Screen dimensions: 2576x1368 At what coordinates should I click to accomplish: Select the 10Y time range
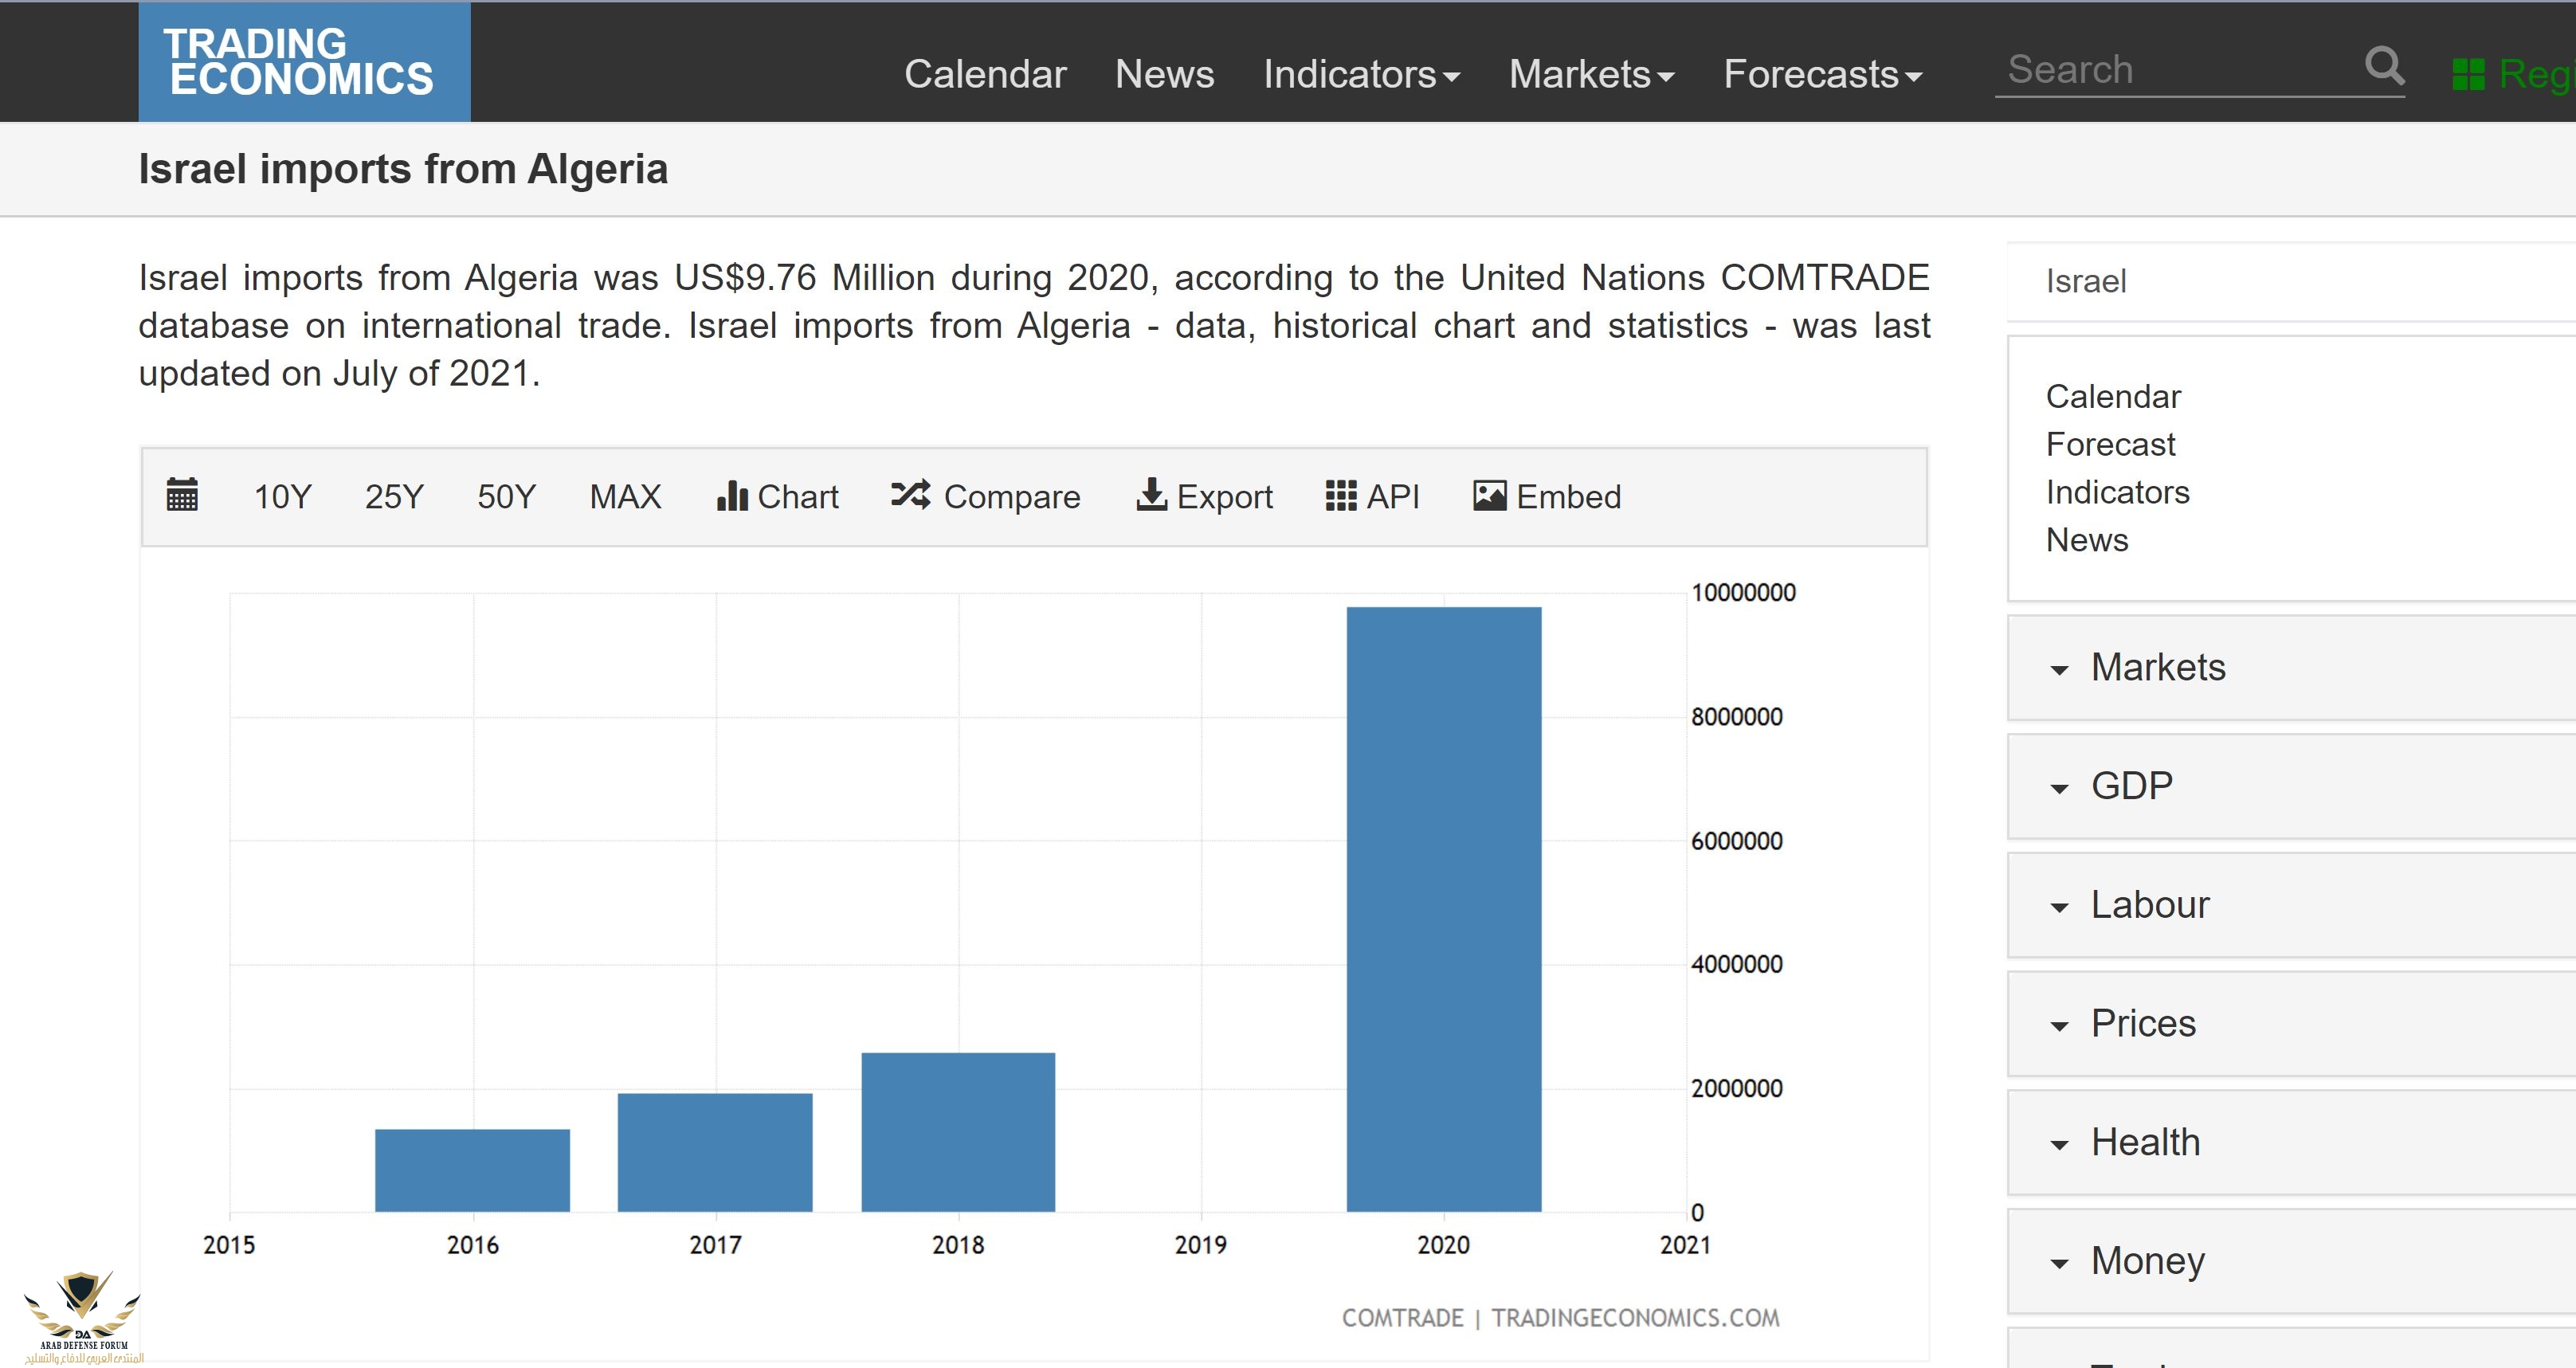(283, 496)
